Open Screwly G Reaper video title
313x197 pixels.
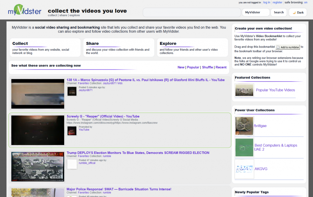(x=103, y=116)
